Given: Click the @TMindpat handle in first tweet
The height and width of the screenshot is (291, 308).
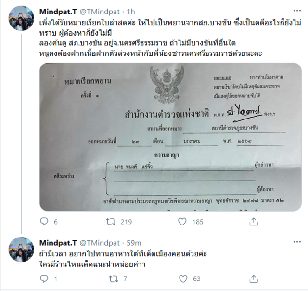Looking at the screenshot, I should point(100,12).
